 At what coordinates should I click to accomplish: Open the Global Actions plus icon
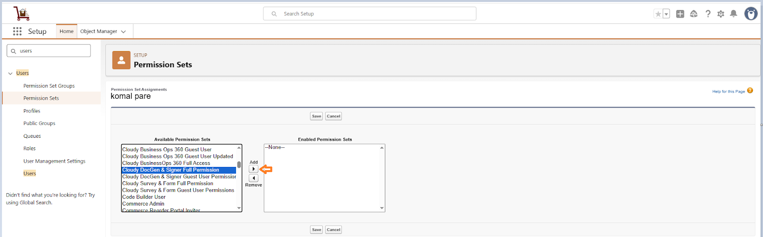point(680,14)
